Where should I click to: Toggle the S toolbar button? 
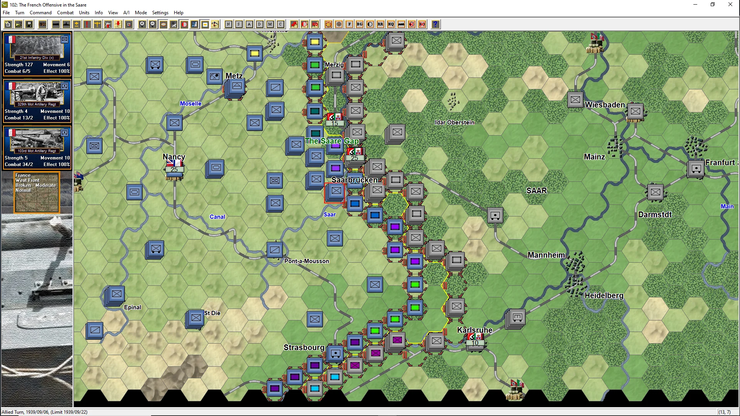coord(239,24)
